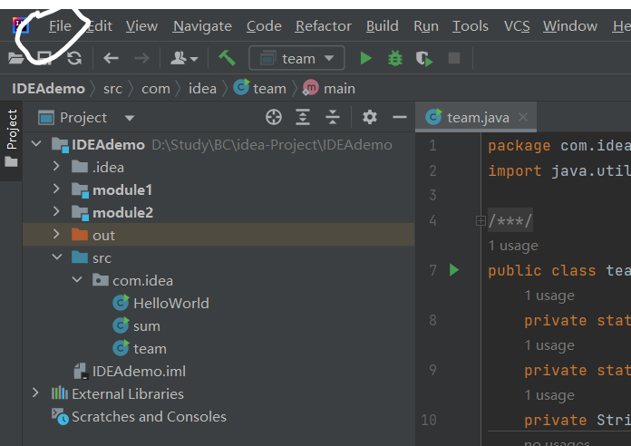Click IDEAdemo in the breadcrumb bar
This screenshot has height=446, width=631.
coord(48,89)
